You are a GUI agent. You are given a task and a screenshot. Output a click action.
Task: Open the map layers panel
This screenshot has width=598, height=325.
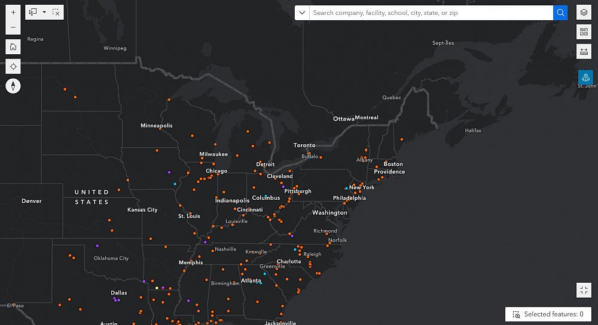(584, 13)
